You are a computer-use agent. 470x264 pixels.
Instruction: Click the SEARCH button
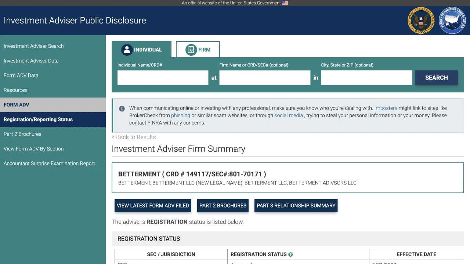click(x=437, y=78)
